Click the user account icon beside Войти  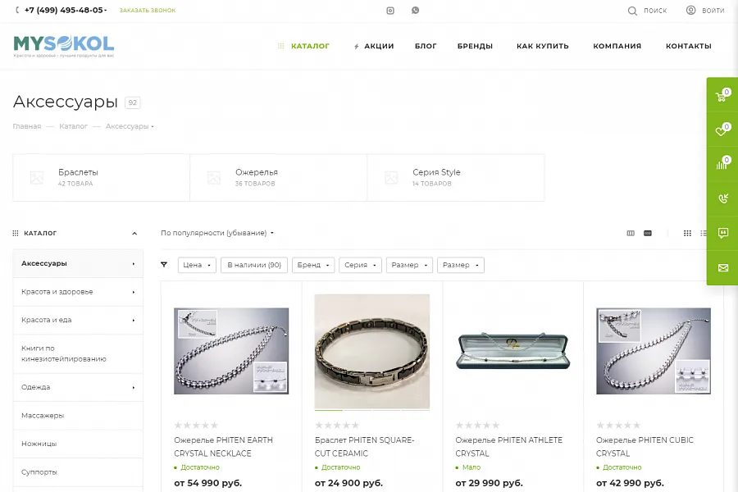(690, 11)
